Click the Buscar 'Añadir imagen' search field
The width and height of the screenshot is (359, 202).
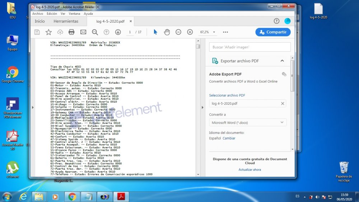point(250,47)
